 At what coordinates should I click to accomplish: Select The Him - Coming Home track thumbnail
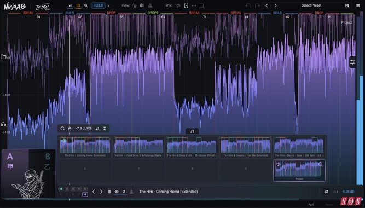[85, 147]
